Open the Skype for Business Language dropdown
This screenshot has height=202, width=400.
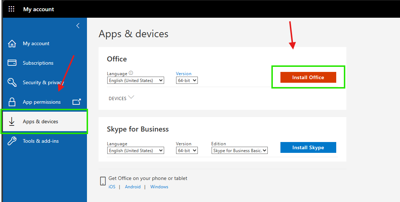(x=136, y=151)
